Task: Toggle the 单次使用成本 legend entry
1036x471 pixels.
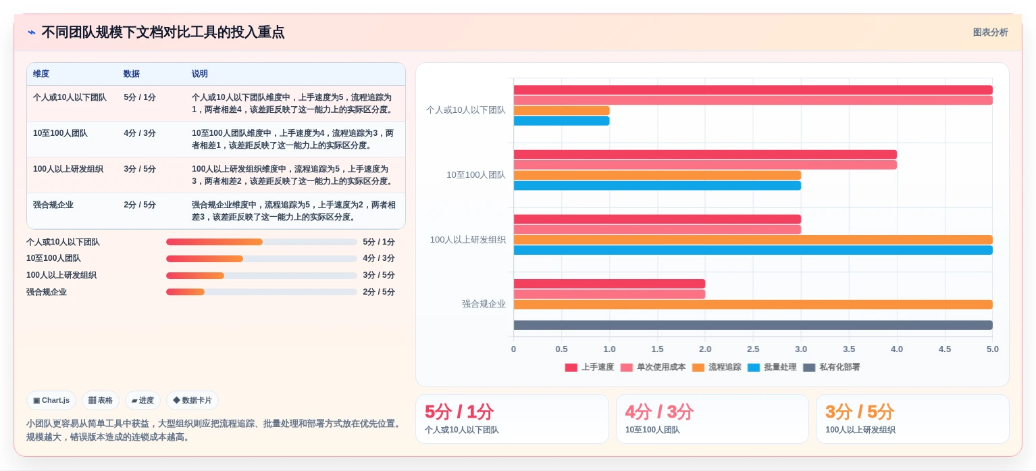Action: pyautogui.click(x=653, y=367)
